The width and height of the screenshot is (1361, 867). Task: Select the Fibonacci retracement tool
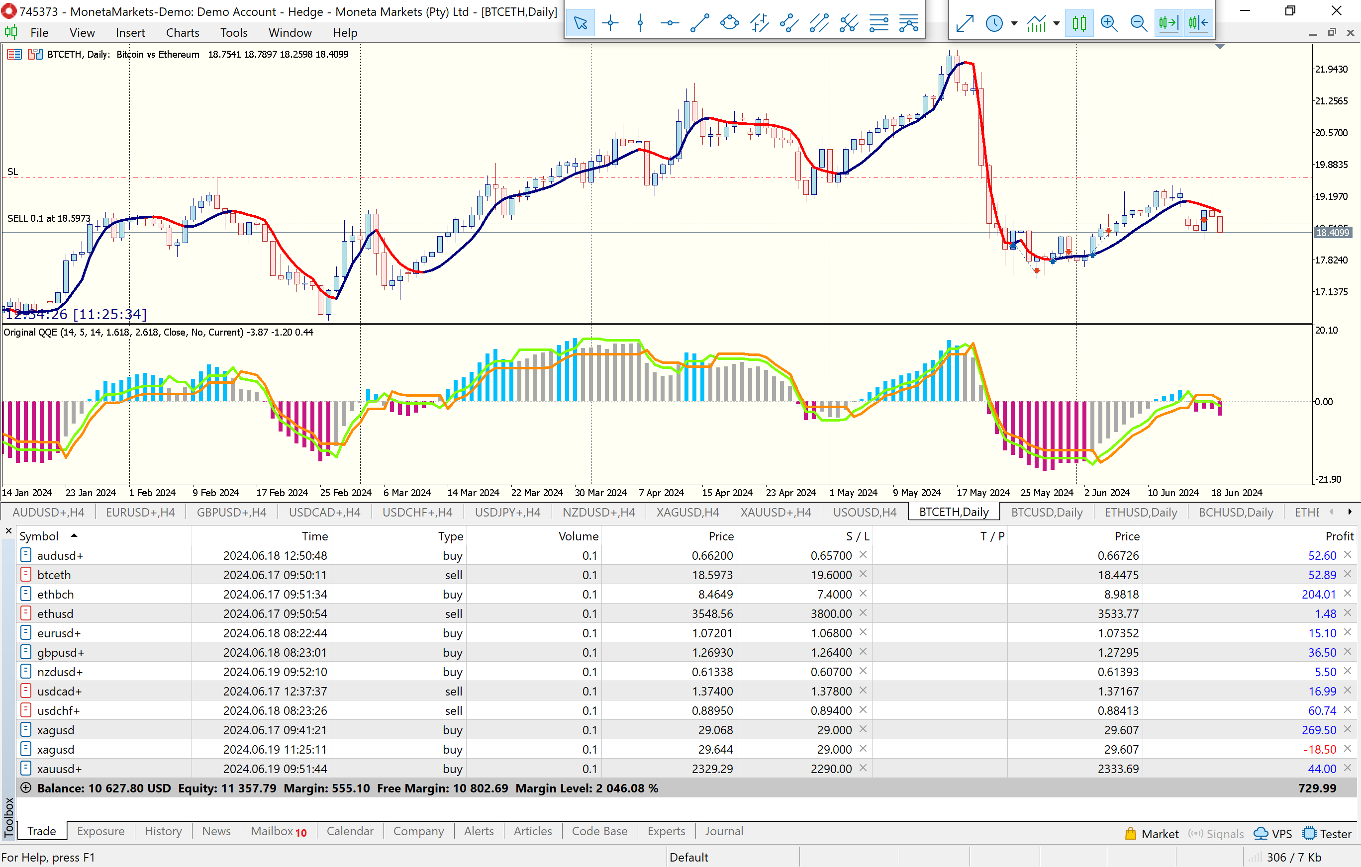pyautogui.click(x=879, y=23)
